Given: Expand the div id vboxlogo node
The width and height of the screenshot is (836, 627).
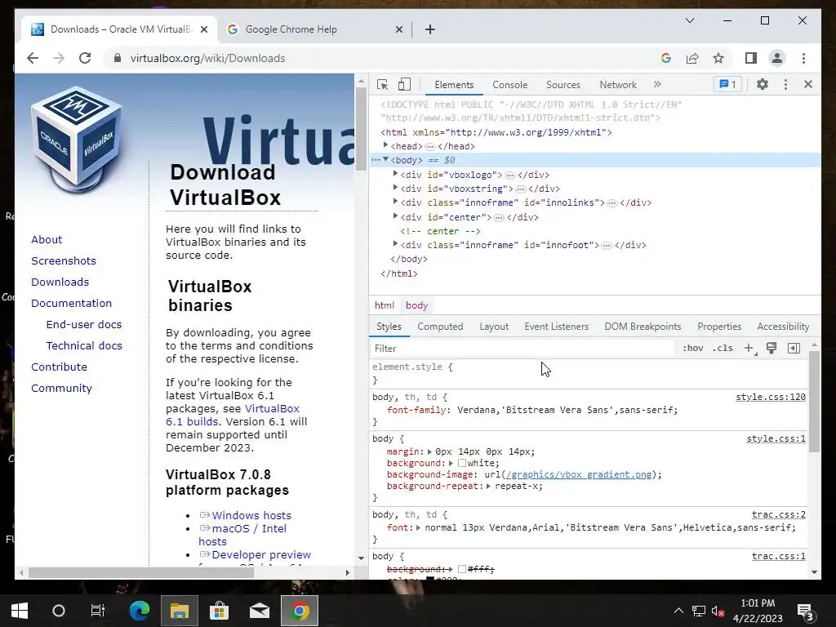Looking at the screenshot, I should [x=395, y=174].
